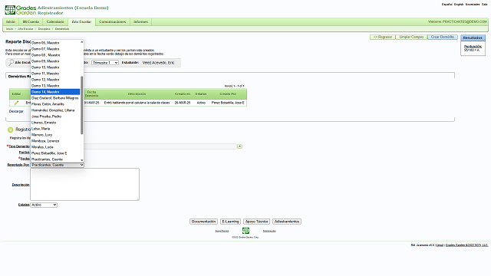Open the Mi Cuenta tab
The image size is (491, 276).
point(31,21)
